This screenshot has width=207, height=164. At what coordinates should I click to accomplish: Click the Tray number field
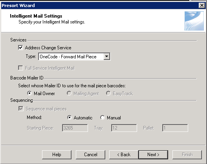(x=124, y=128)
